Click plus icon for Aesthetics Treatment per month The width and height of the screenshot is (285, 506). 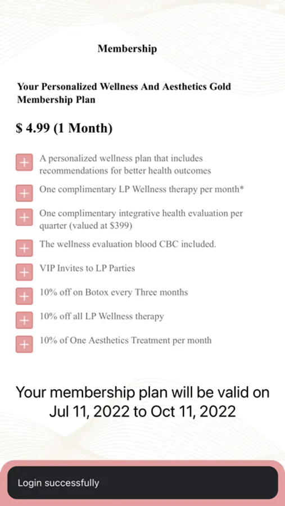click(x=24, y=344)
